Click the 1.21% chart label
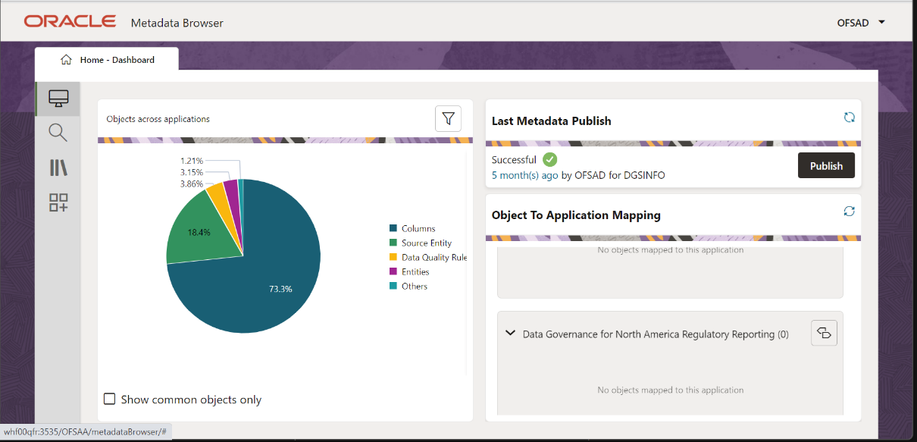Image resolution: width=917 pixels, height=442 pixels. (192, 161)
